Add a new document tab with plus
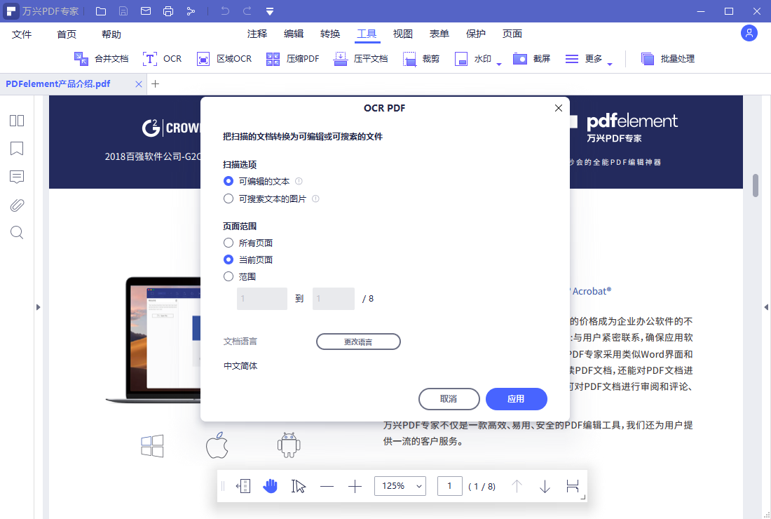This screenshot has height=519, width=771. (x=156, y=83)
